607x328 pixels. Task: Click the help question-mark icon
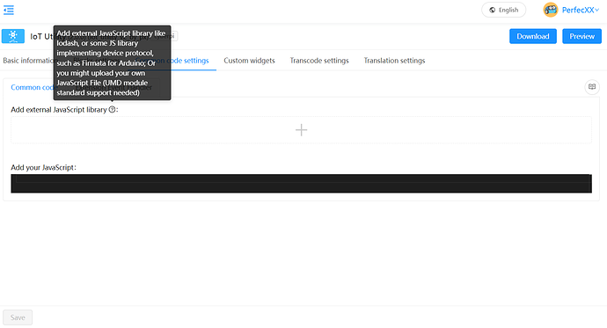[x=112, y=109]
